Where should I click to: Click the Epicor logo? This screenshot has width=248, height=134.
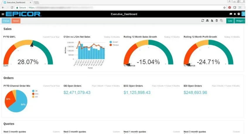23,14
